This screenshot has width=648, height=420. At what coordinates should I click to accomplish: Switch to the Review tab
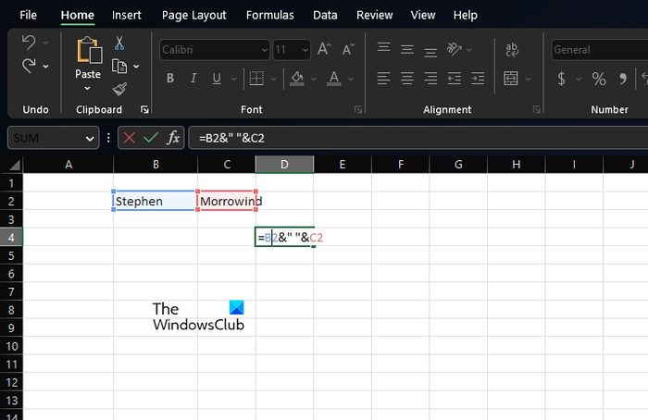tap(374, 16)
